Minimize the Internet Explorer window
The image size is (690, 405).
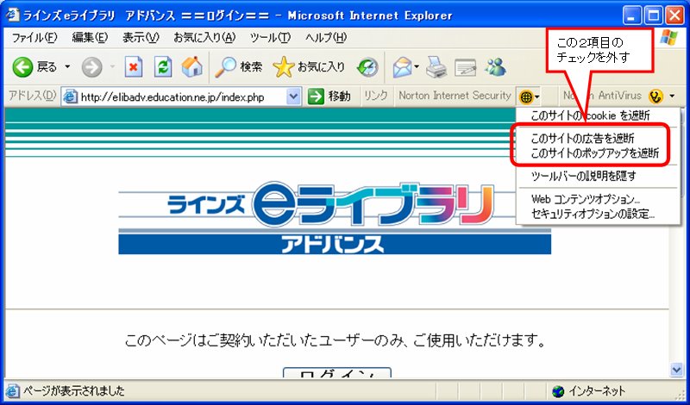pos(633,16)
